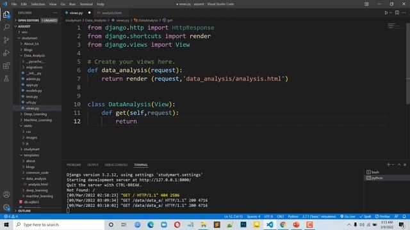Open the Terminal menu
410x230 pixels.
click(86, 4)
